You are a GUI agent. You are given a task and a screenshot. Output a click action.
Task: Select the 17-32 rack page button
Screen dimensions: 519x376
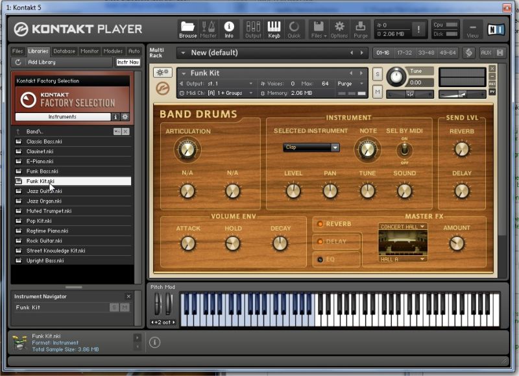pyautogui.click(x=405, y=53)
